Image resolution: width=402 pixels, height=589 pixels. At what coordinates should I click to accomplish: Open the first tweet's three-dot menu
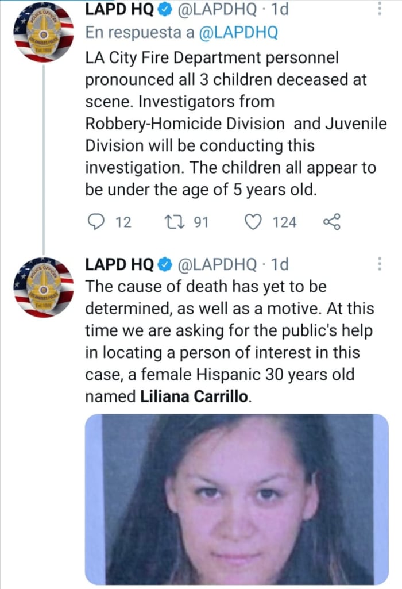pos(378,9)
